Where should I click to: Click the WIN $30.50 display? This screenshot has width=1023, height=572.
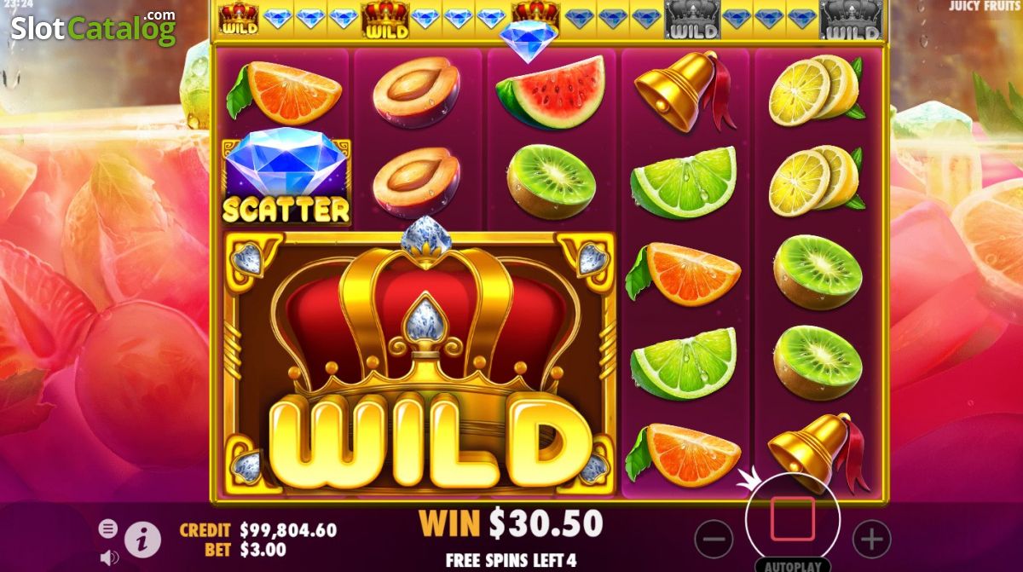(x=511, y=523)
